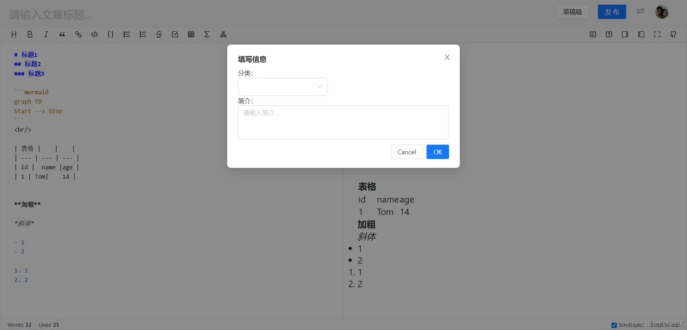Confirm the dialog with OK

coord(438,152)
